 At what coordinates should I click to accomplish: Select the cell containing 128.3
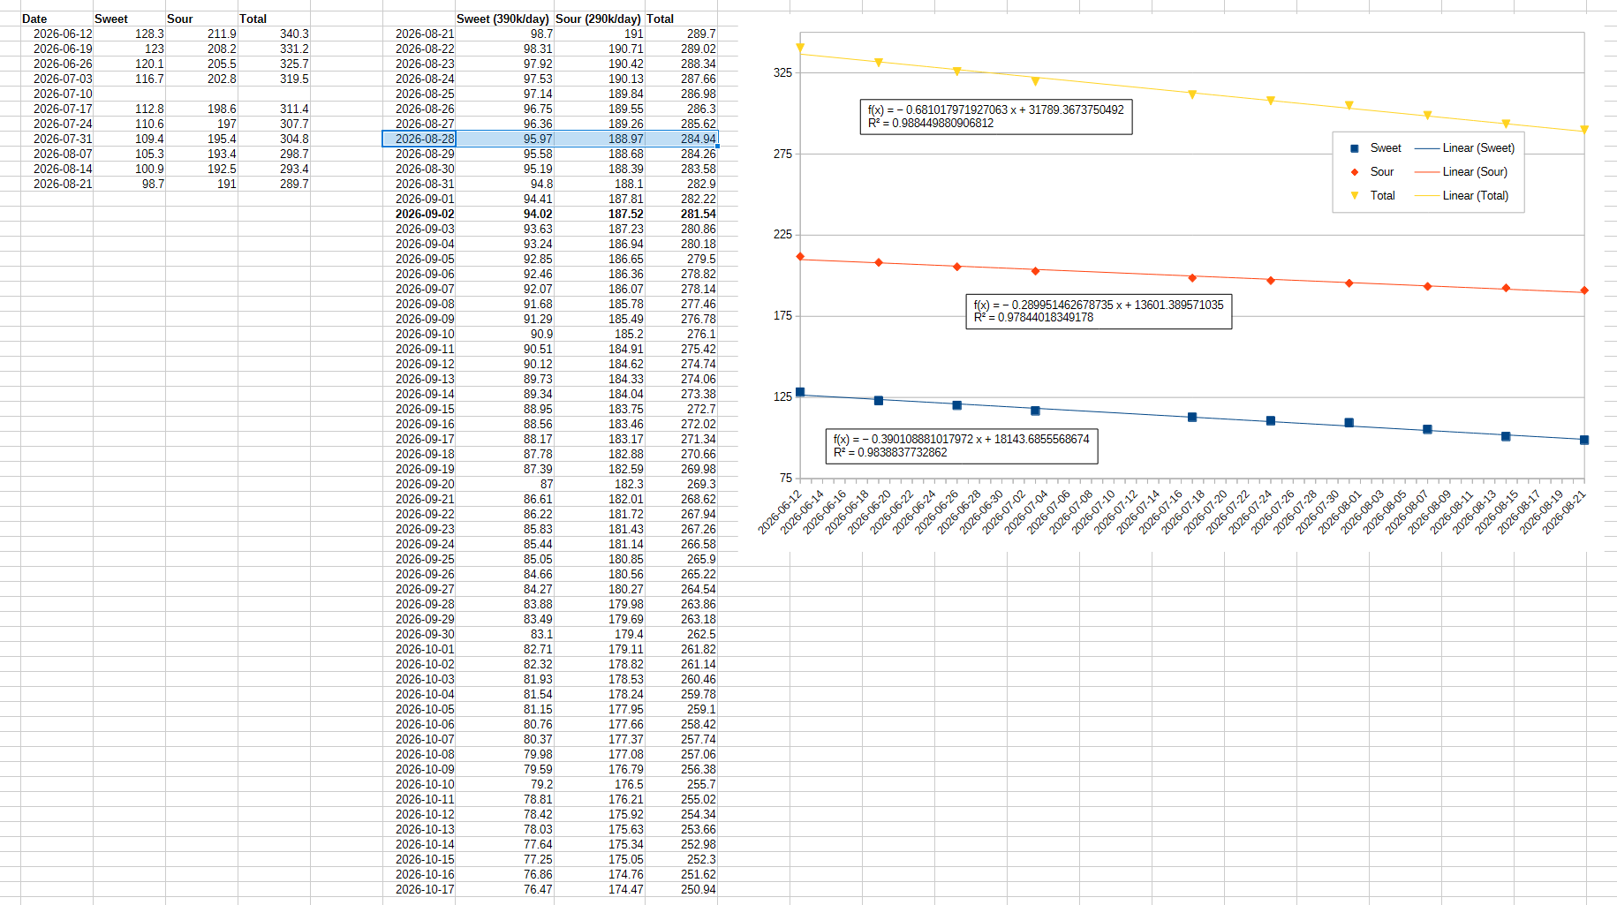129,34
